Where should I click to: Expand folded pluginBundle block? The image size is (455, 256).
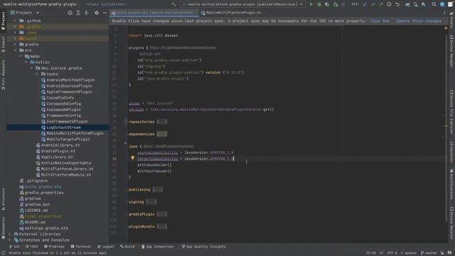(x=161, y=226)
